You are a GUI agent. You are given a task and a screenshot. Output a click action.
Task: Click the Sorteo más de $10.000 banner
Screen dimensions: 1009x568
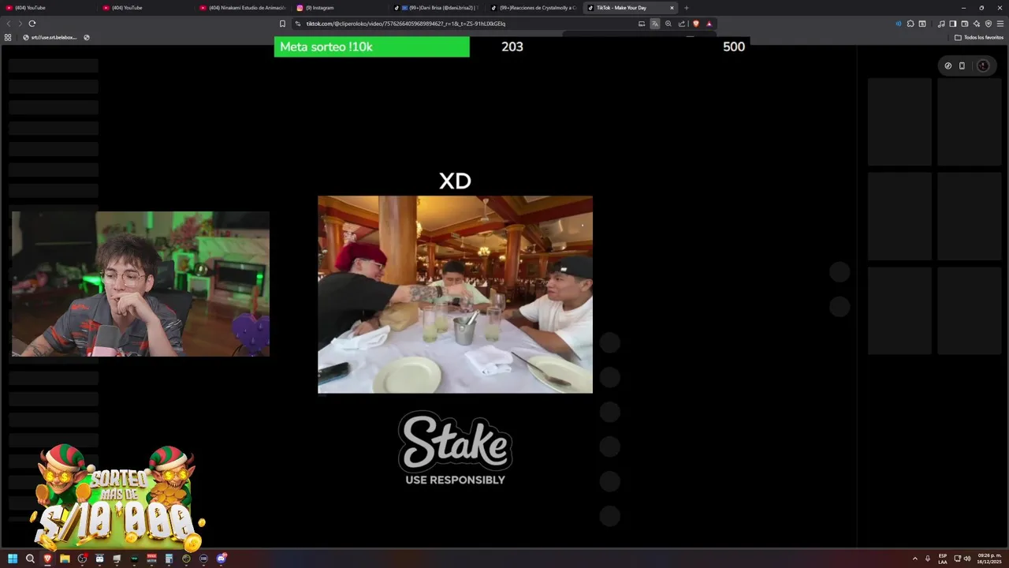[x=117, y=497]
